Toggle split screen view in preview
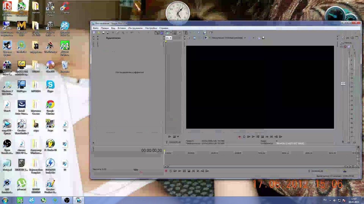The image size is (364, 204). tap(206, 38)
